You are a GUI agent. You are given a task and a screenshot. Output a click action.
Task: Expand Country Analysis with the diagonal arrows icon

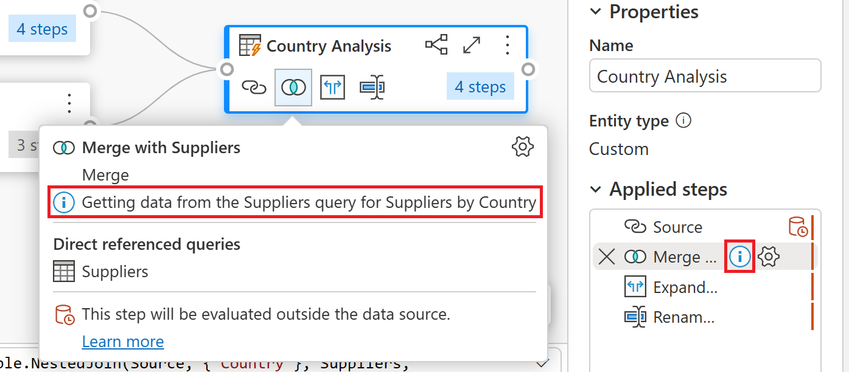tap(472, 44)
